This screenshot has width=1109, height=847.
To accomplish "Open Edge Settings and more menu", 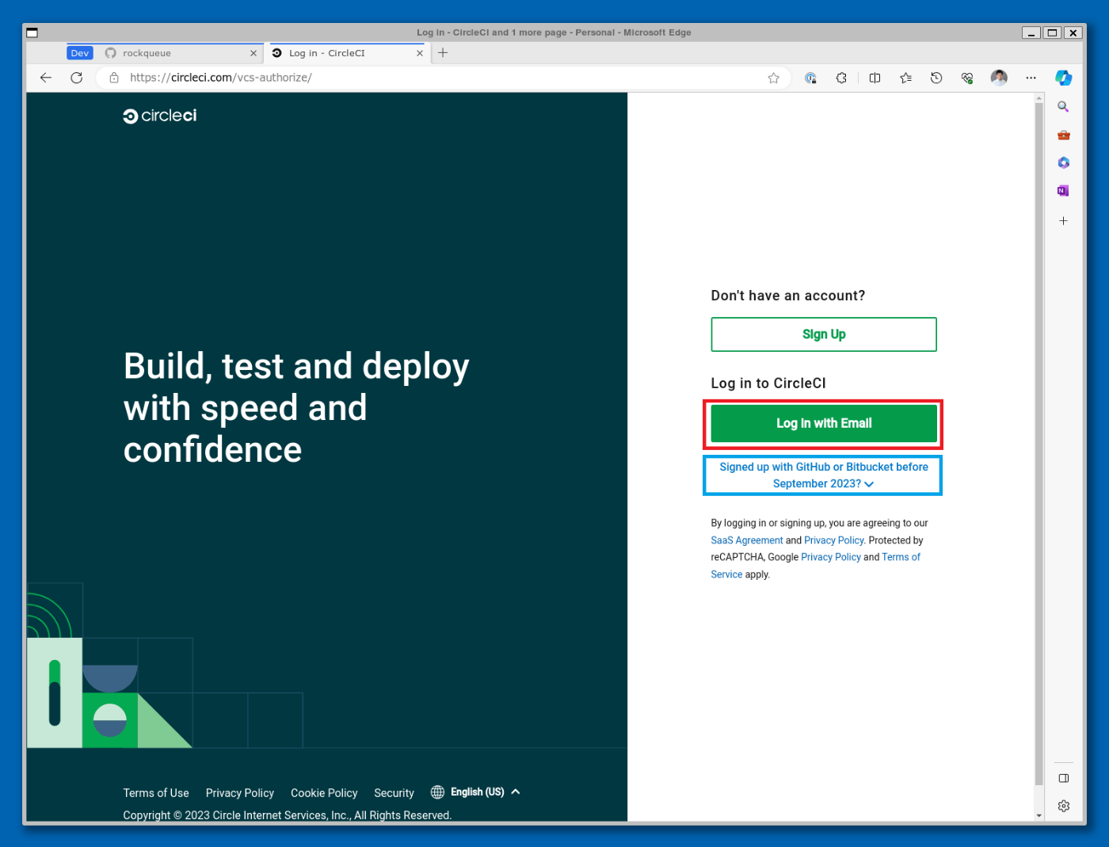I will 1031,78.
